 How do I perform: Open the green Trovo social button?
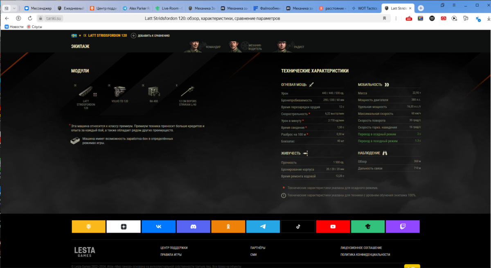368,226
